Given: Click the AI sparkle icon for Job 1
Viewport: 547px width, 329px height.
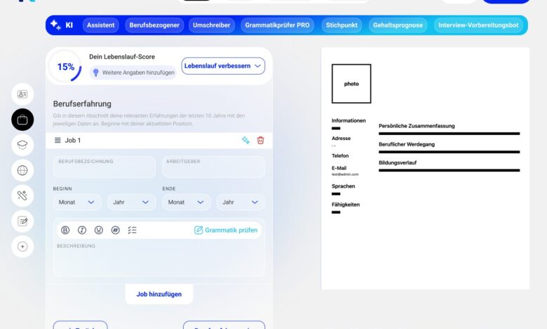Looking at the screenshot, I should tap(245, 140).
